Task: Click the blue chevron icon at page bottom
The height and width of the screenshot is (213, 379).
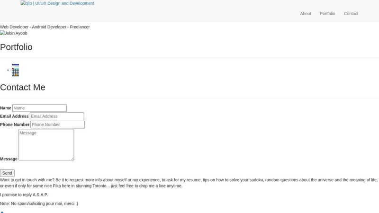Action: (2, 212)
